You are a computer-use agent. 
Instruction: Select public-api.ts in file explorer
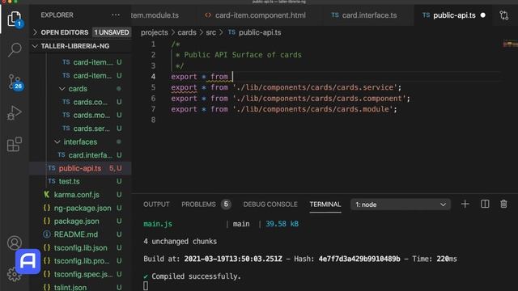(x=80, y=168)
